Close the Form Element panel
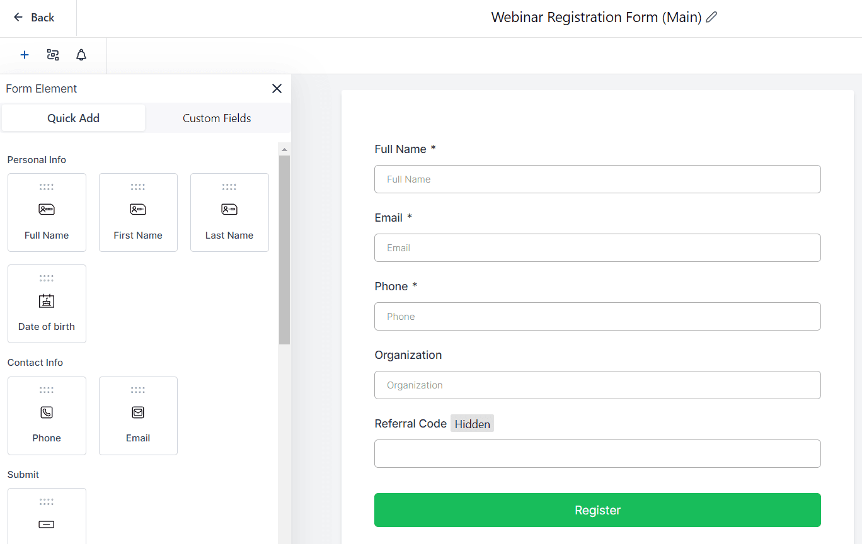This screenshot has height=544, width=862. (x=277, y=89)
